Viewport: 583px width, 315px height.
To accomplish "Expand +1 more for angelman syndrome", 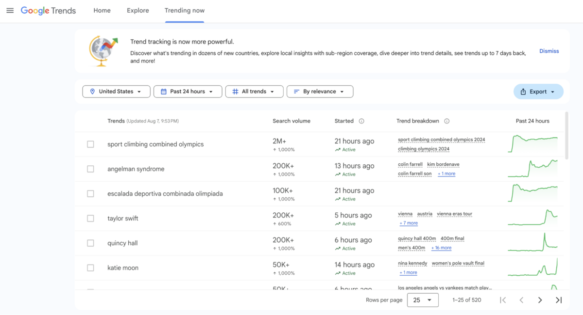I will pos(446,173).
